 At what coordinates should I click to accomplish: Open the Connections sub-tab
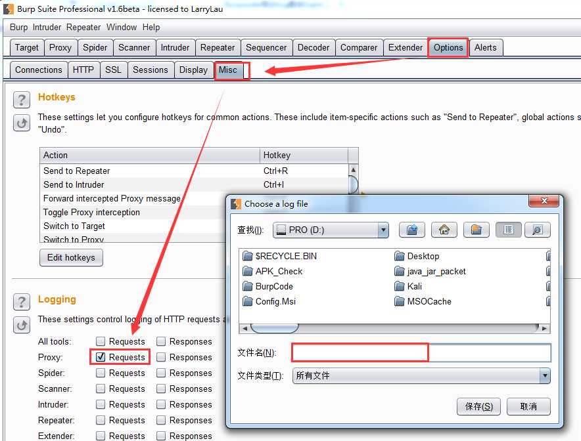coord(39,70)
